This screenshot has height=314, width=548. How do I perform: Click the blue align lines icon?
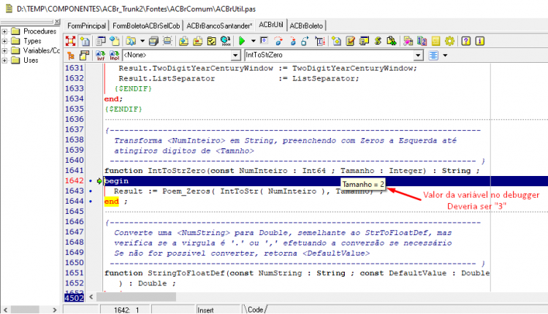click(433, 55)
